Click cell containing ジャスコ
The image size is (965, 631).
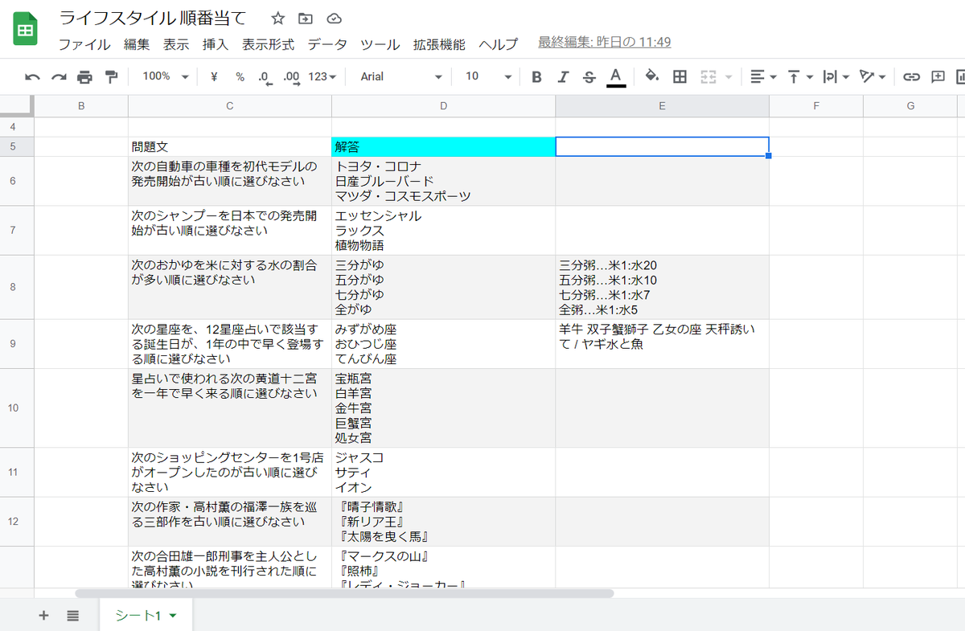(443, 472)
